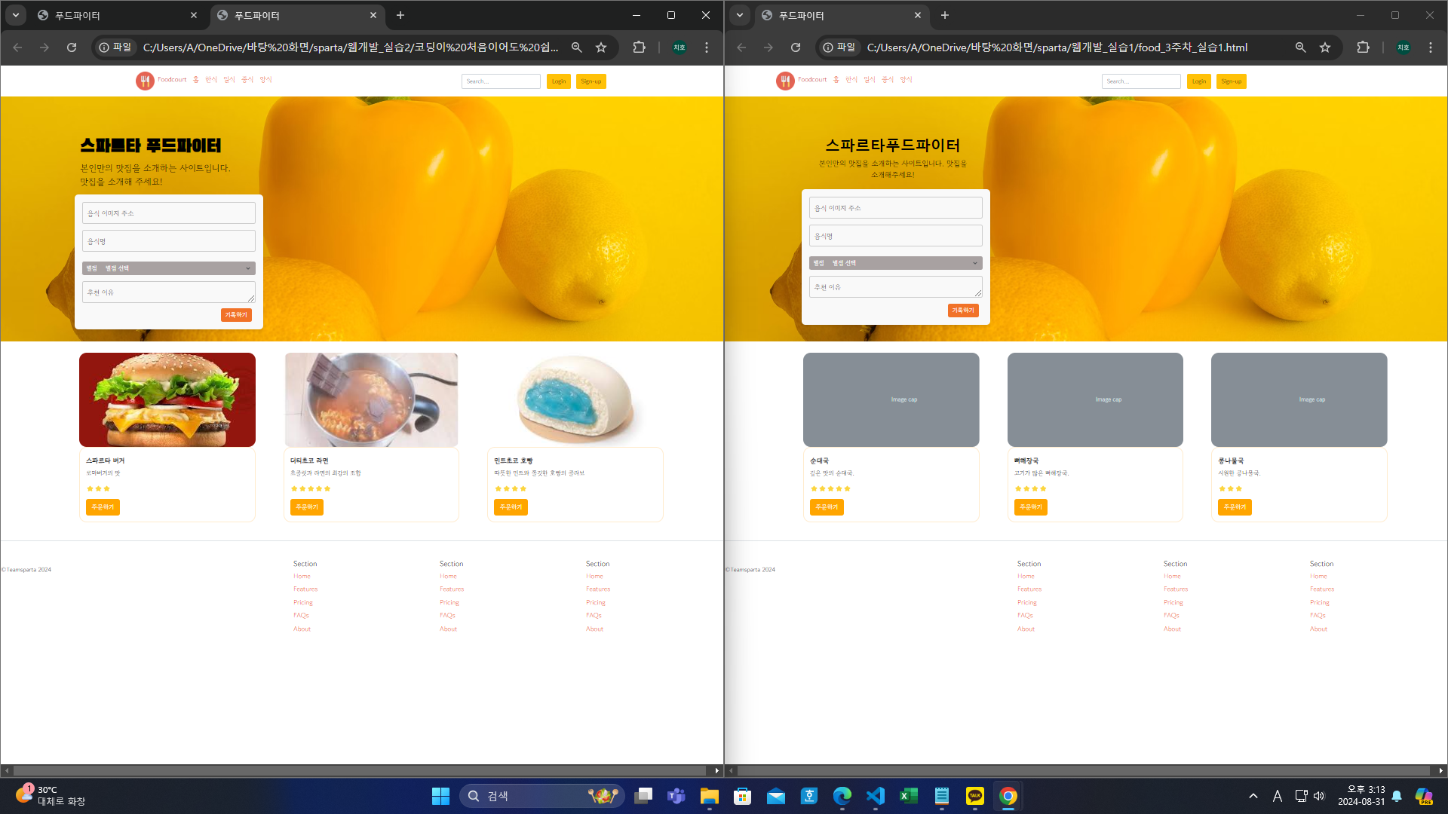
Task: Go back in the left browser window
Action: [x=17, y=47]
